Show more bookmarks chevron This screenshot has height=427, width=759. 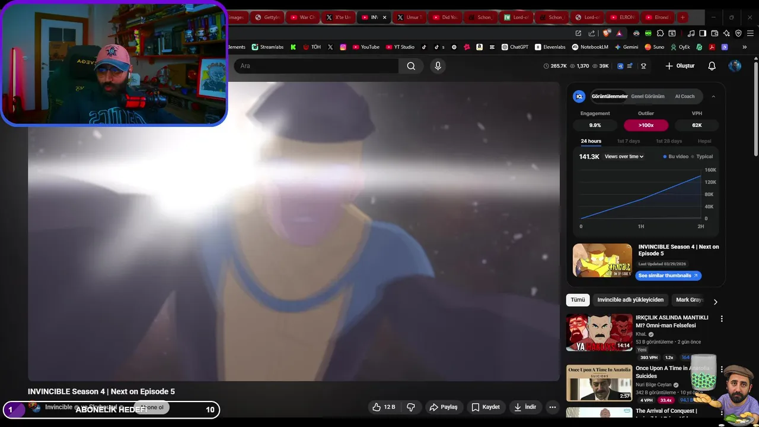(x=745, y=47)
